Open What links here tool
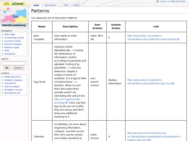Image resolution: width=189 pixels, height=141 pixels. [12, 77]
